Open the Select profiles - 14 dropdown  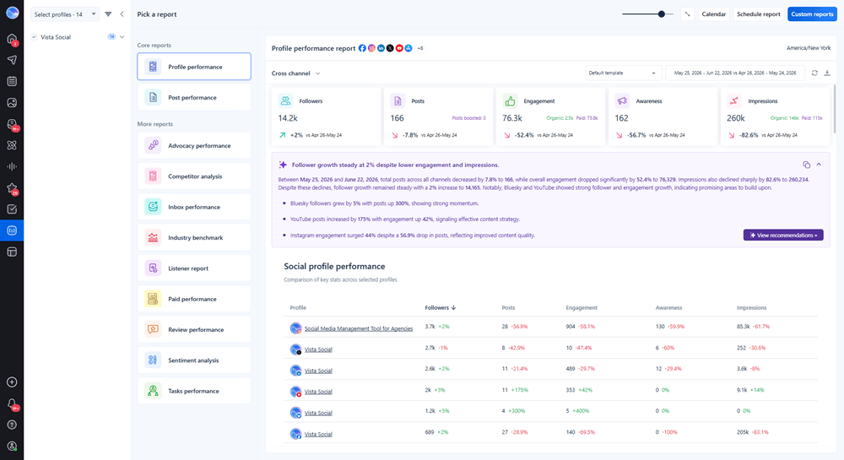tap(65, 14)
